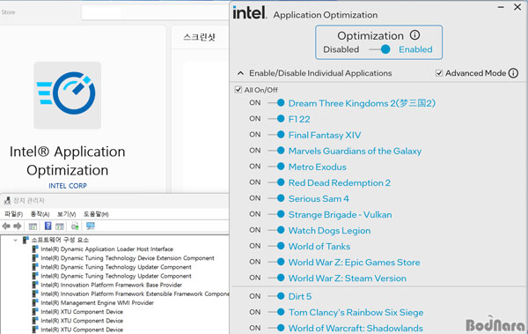Click the forward arrow in Device Manager toolbar
Viewport: 528px width, 334px height.
[x=18, y=226]
